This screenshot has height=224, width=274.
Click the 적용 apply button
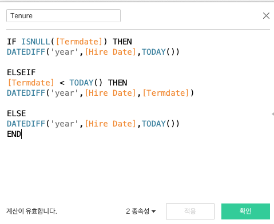click(190, 211)
